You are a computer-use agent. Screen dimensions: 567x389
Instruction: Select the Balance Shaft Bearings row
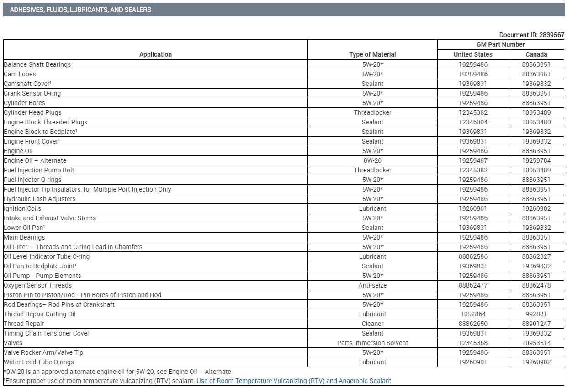(284, 64)
